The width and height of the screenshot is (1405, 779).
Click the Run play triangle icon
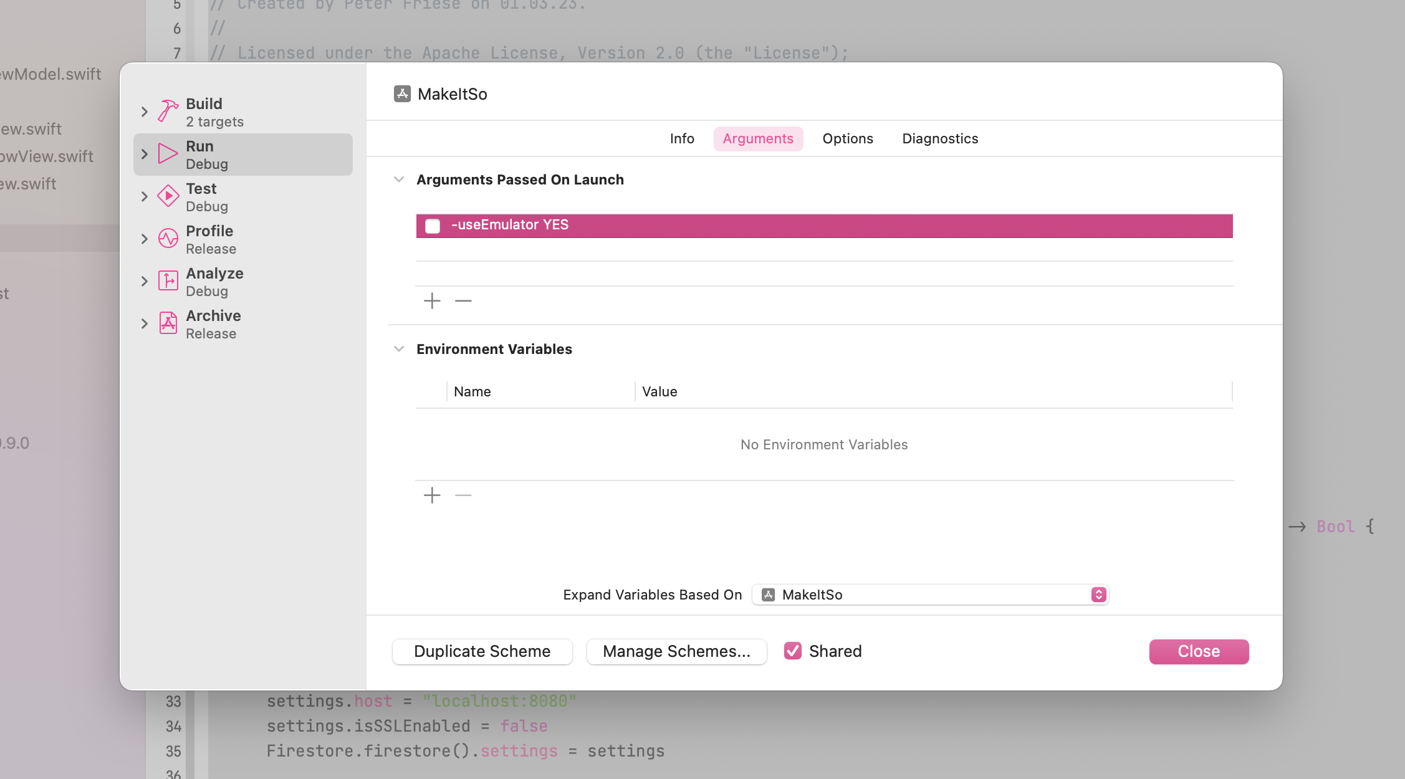[168, 154]
